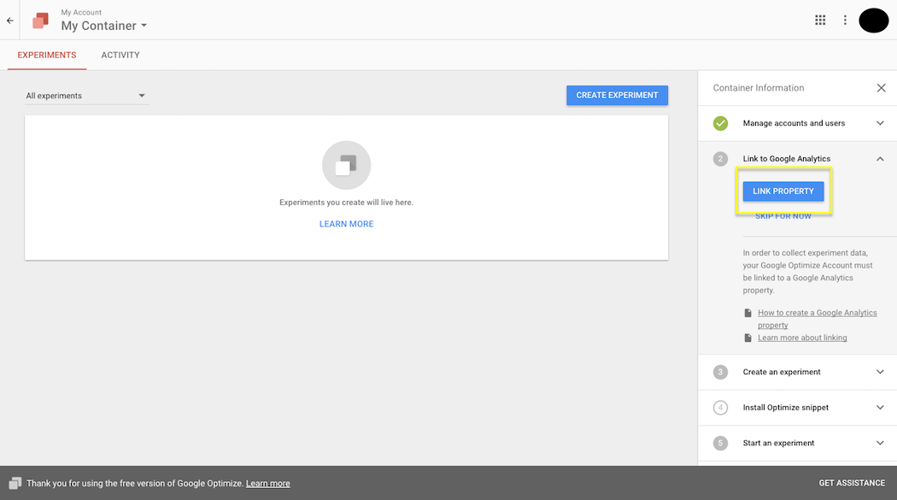Click the document icon beside How to create property
The width and height of the screenshot is (897, 500).
[747, 313]
